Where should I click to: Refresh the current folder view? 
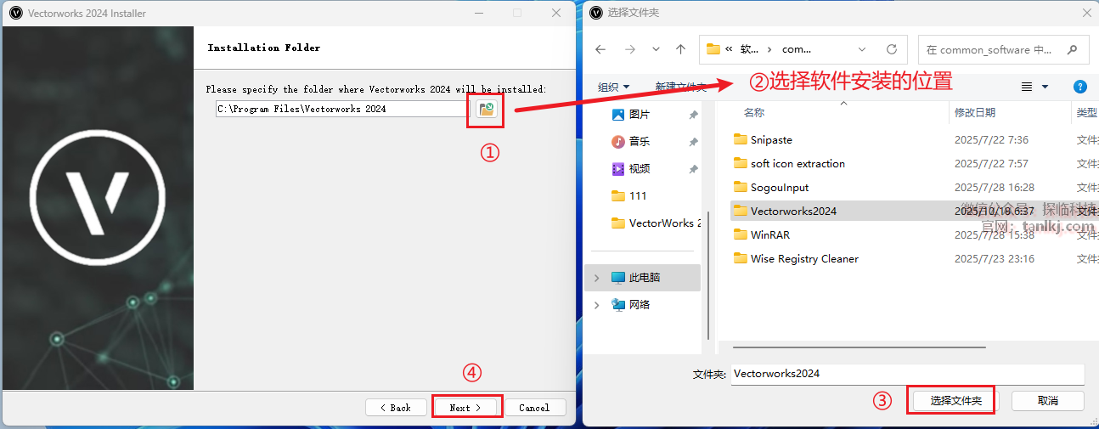click(892, 49)
